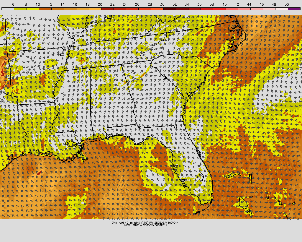
Task: Select the purple above-50 knots swatch
Action: pyautogui.click(x=294, y=9)
